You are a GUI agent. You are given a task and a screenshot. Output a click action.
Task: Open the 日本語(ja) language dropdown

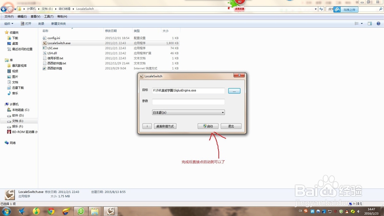pos(188,112)
